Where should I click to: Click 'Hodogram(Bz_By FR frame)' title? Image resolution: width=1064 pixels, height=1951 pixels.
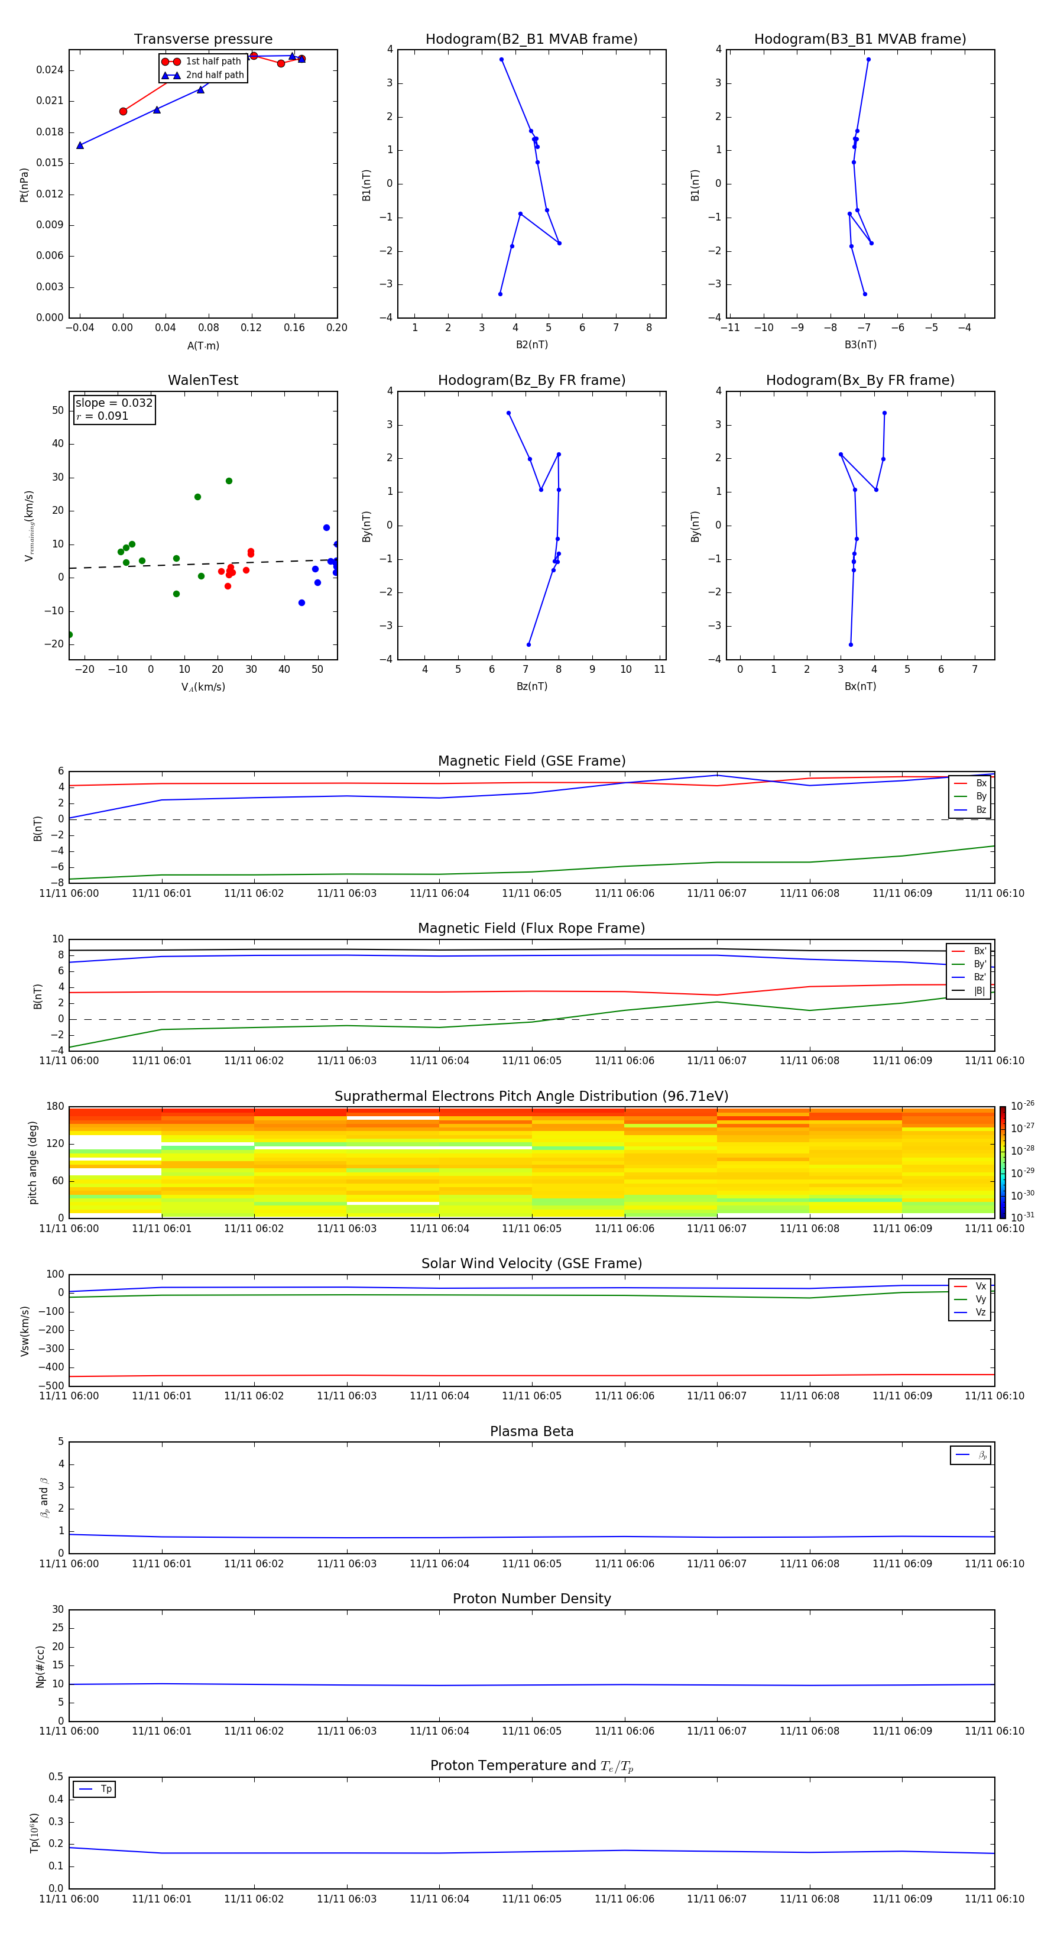tap(531, 380)
